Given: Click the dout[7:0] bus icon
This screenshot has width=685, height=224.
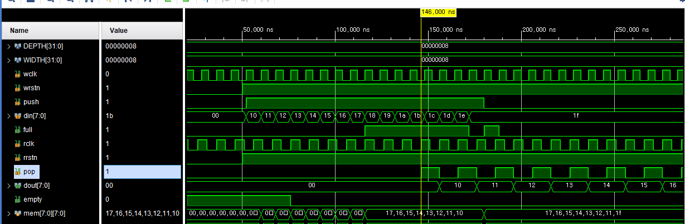Looking at the screenshot, I should click(18, 186).
